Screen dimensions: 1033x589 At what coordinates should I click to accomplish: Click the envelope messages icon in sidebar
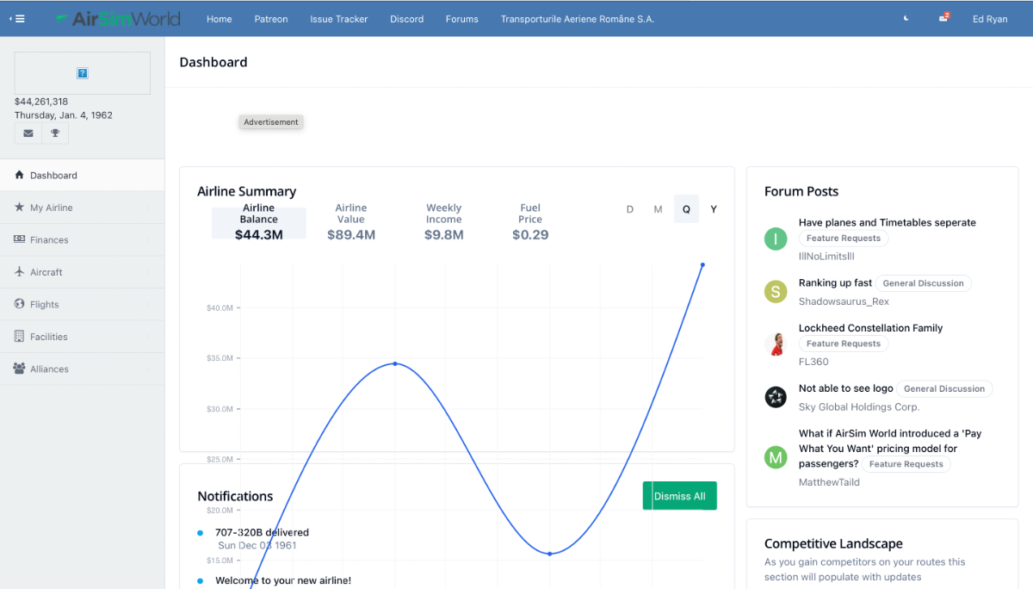pos(28,133)
